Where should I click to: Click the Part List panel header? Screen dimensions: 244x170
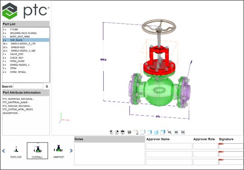pyautogui.click(x=26, y=24)
